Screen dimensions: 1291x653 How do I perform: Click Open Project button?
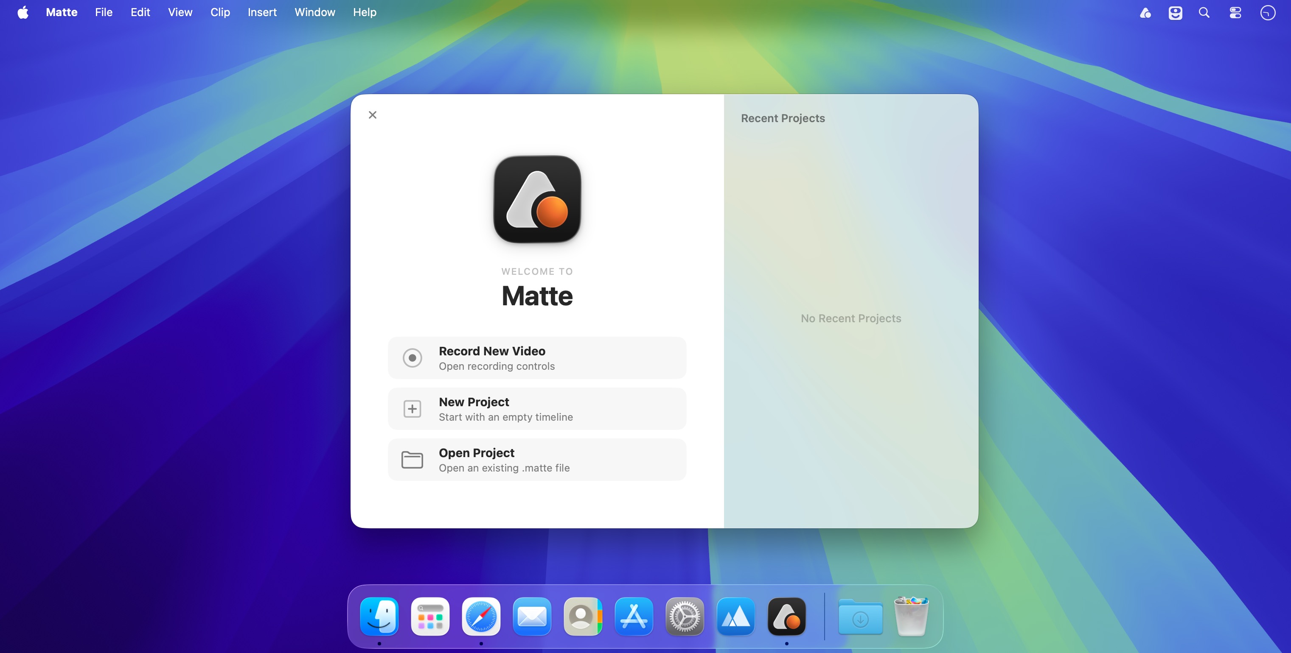coord(537,460)
